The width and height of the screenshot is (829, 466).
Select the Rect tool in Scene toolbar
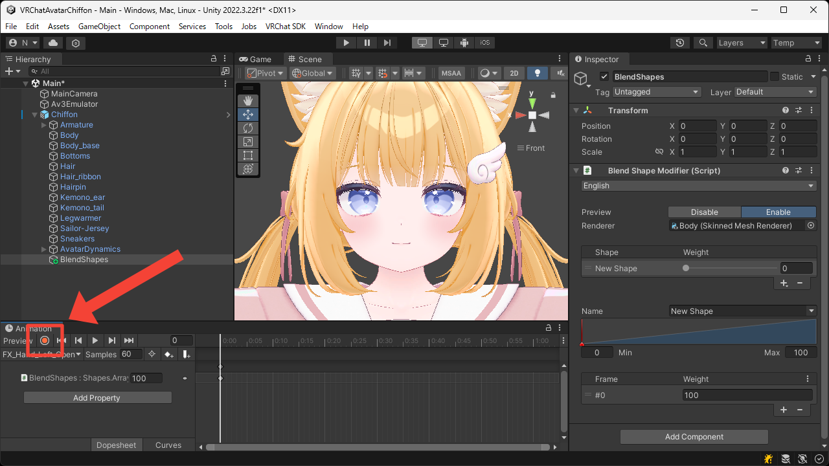pos(247,155)
